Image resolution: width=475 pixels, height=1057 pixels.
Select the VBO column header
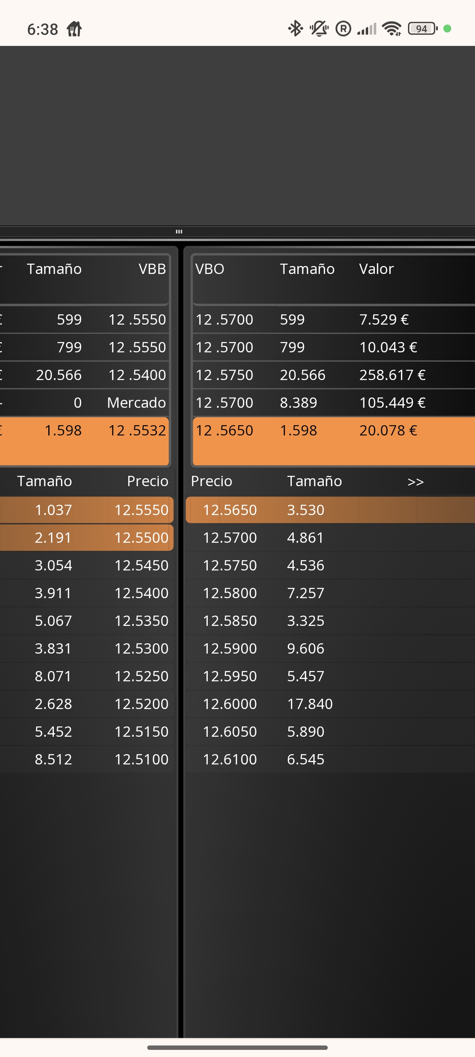coord(210,269)
